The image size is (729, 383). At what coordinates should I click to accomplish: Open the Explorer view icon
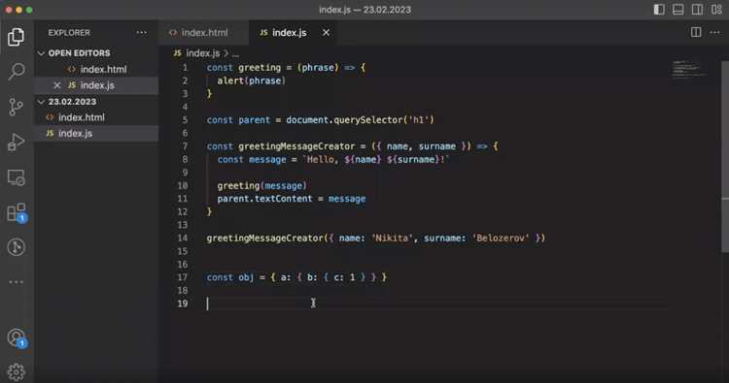[x=17, y=37]
